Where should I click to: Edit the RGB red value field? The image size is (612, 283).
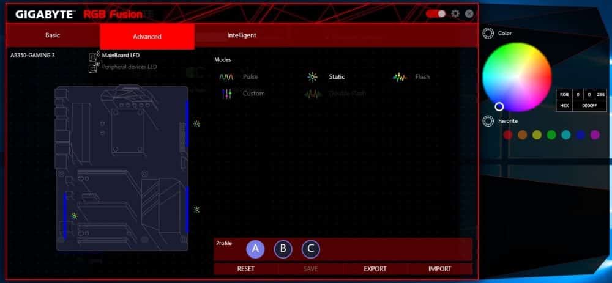pos(578,94)
